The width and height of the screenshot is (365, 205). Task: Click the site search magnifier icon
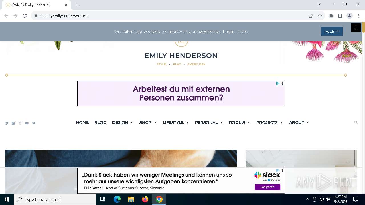click(x=356, y=122)
